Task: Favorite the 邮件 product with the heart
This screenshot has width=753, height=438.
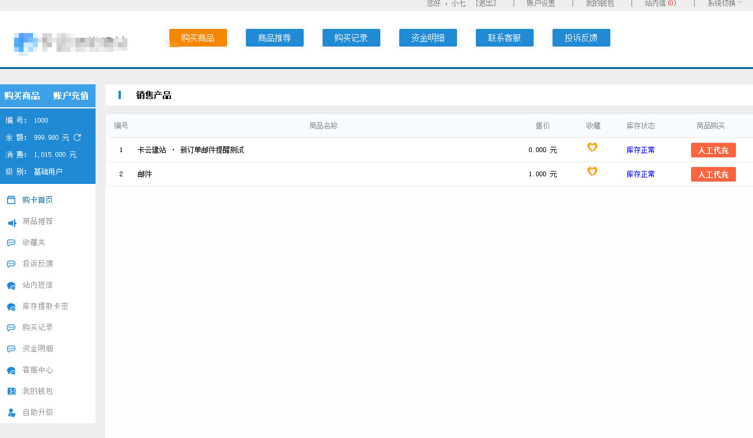Action: click(x=592, y=172)
